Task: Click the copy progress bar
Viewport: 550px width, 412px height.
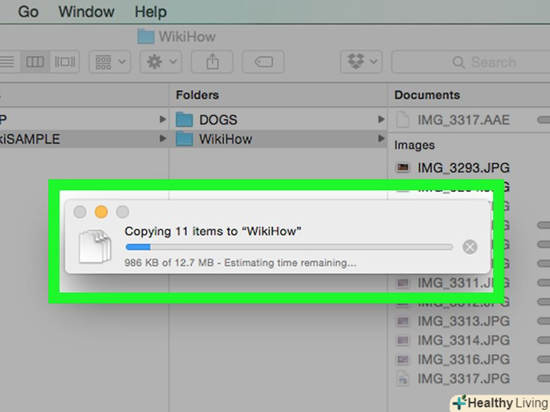Action: point(289,247)
